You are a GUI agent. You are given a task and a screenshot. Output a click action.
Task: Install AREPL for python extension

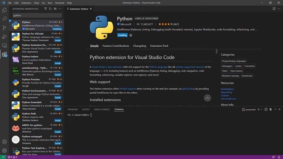pos(58,132)
